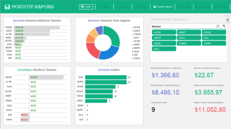Click the ULKER bar in İşlemdeki Adetler
The height and width of the screenshot is (129, 231).
point(106,82)
